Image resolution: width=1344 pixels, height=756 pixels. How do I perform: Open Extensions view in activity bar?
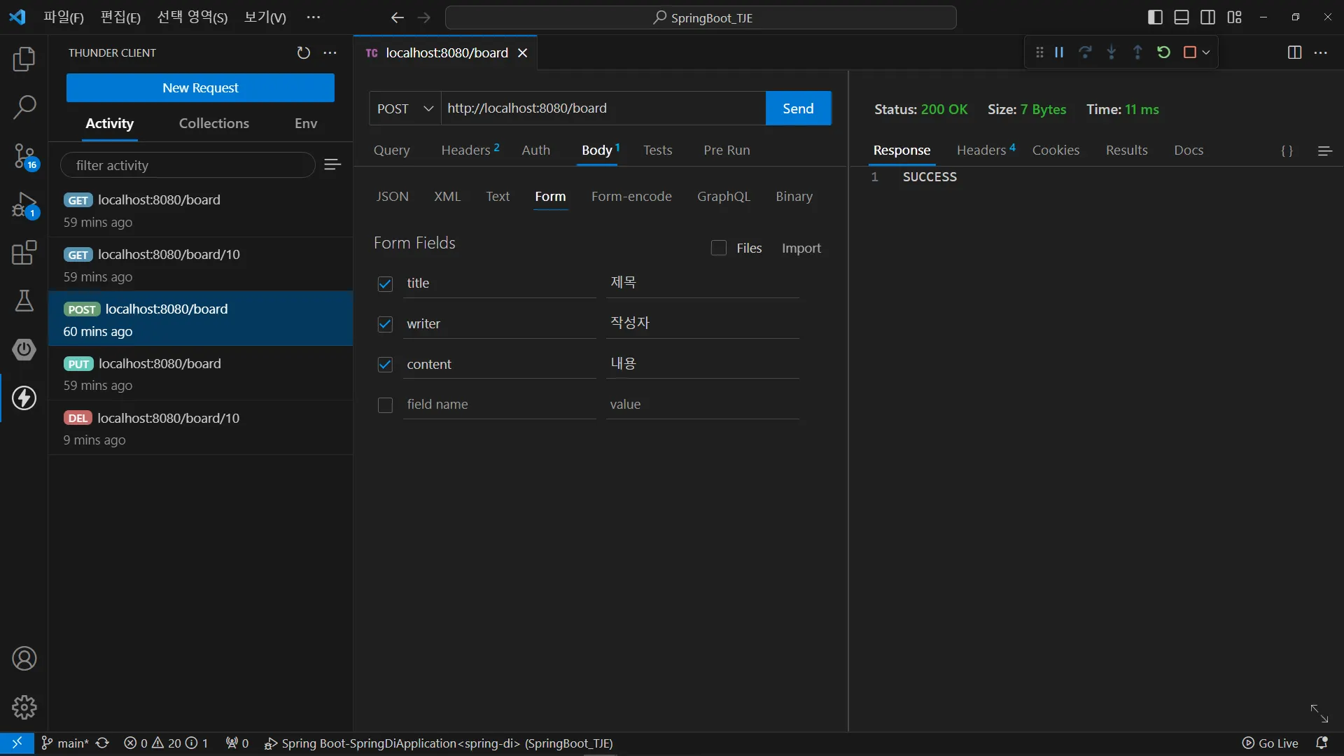click(24, 253)
